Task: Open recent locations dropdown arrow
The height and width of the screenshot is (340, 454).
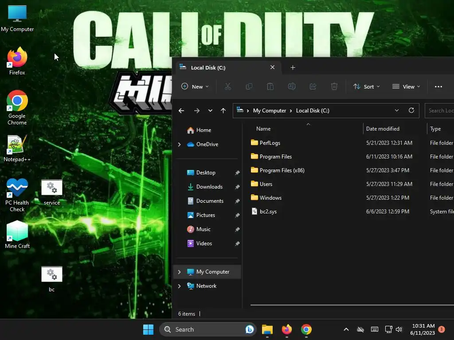Action: click(x=210, y=111)
